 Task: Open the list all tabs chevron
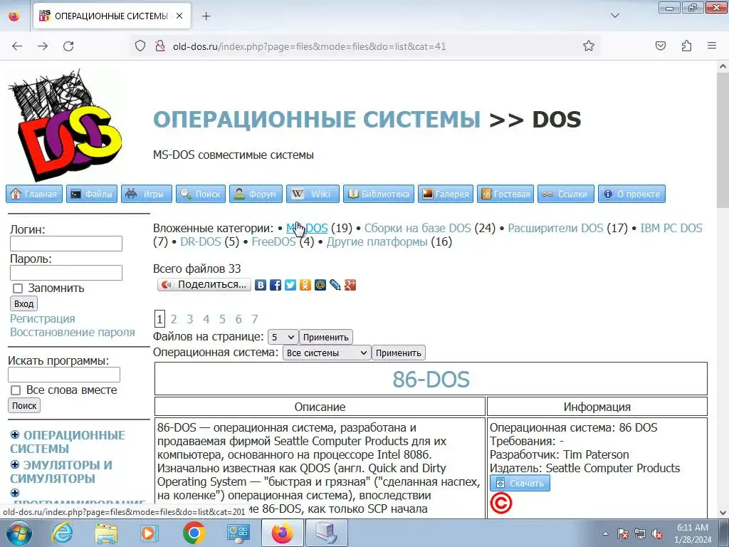point(614,16)
